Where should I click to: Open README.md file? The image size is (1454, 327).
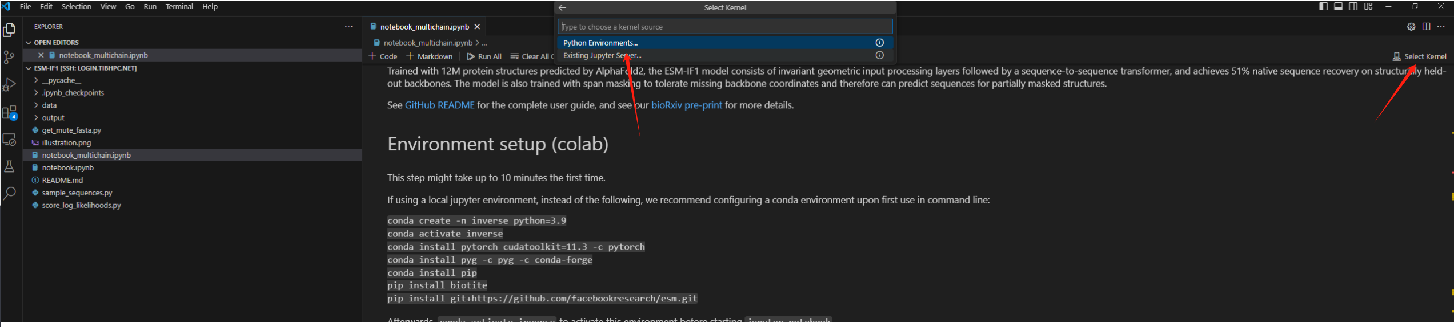point(62,181)
